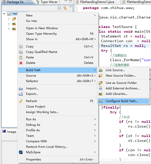The width and height of the screenshot is (151, 164).
Task: Click the Link Source icon
Action: tap(101, 70)
